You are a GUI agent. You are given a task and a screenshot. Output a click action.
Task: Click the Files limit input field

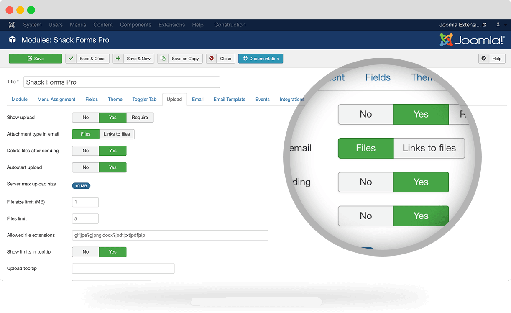85,218
